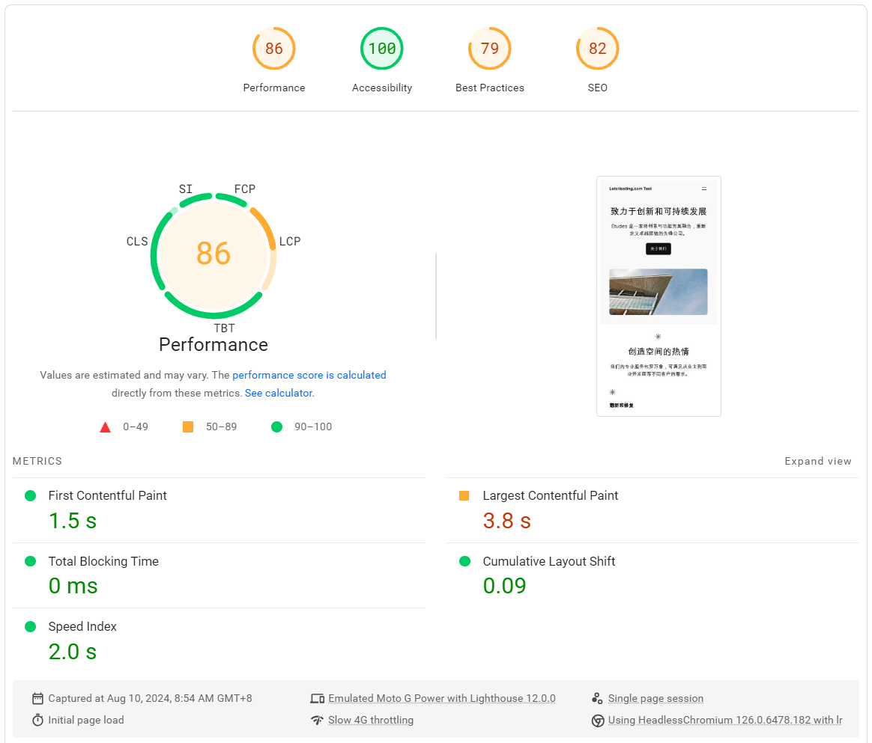The height and width of the screenshot is (743, 872).
Task: Click the 0.09 CLS value
Action: tap(504, 586)
